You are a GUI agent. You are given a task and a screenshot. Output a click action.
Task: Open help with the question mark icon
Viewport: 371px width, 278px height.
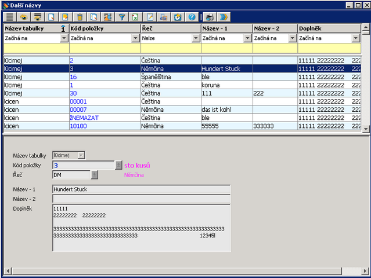tap(192, 17)
